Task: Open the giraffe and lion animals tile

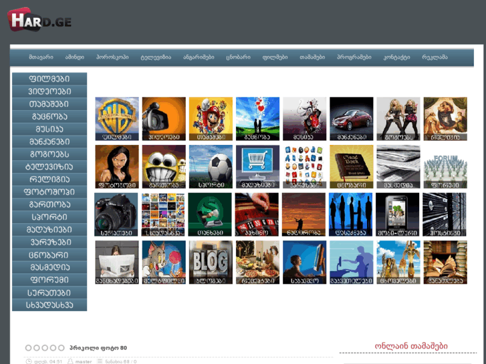Action: click(x=398, y=262)
